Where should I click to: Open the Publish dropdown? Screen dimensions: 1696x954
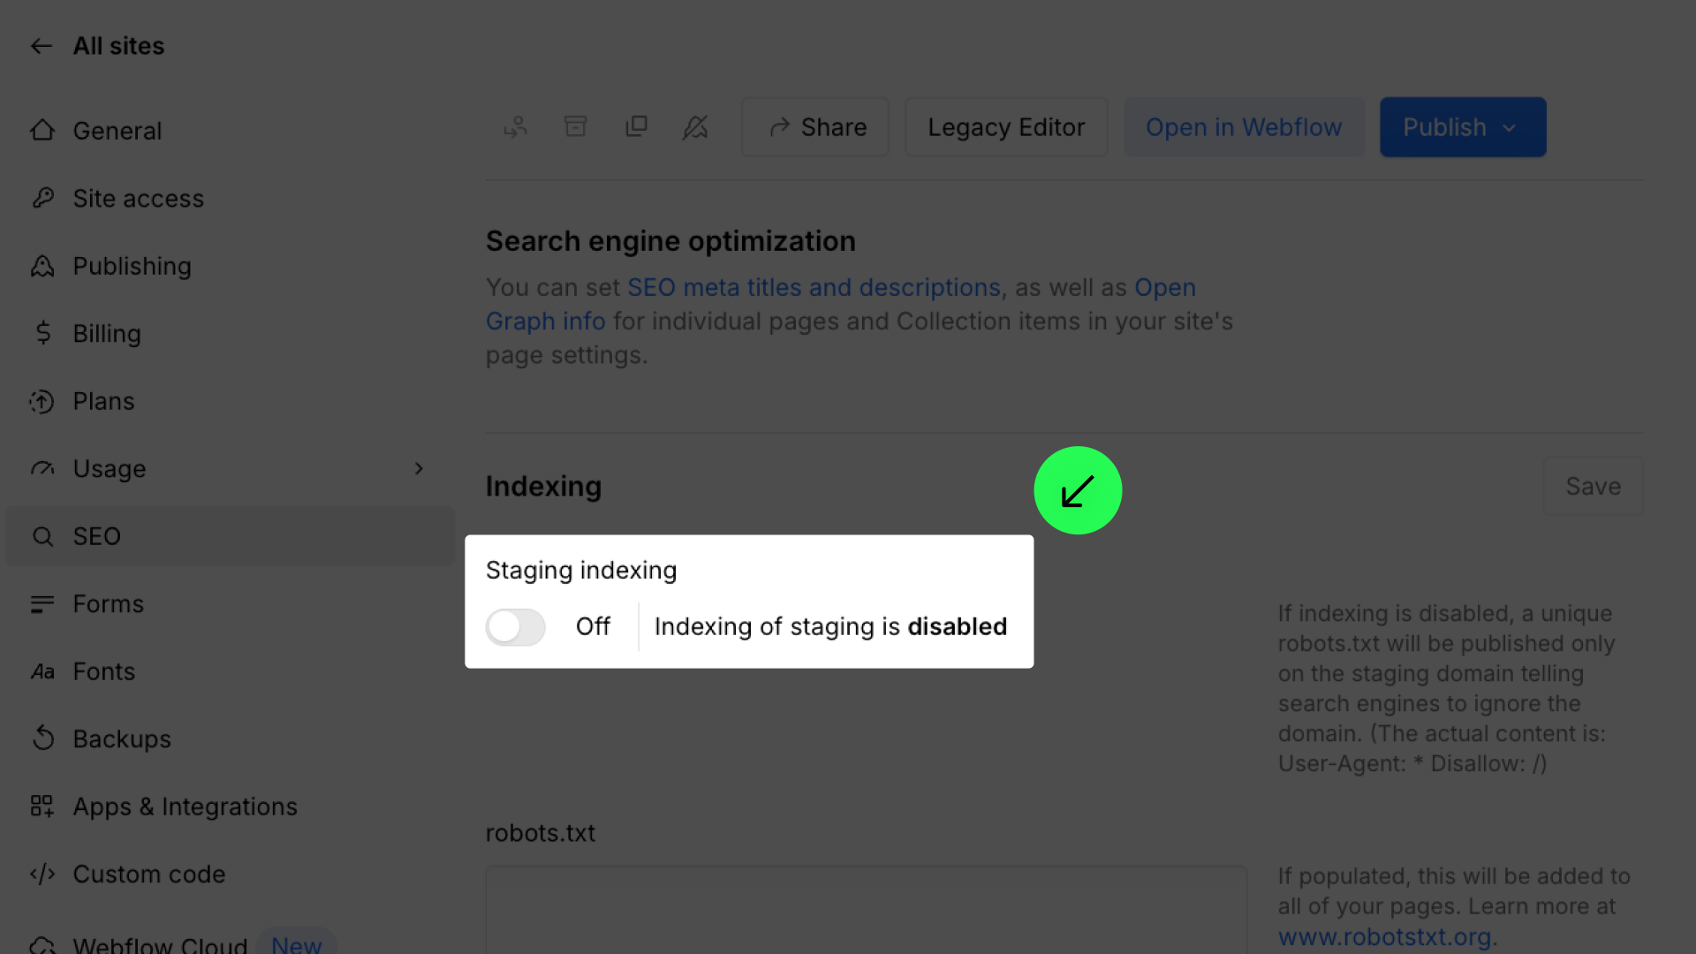click(1462, 127)
